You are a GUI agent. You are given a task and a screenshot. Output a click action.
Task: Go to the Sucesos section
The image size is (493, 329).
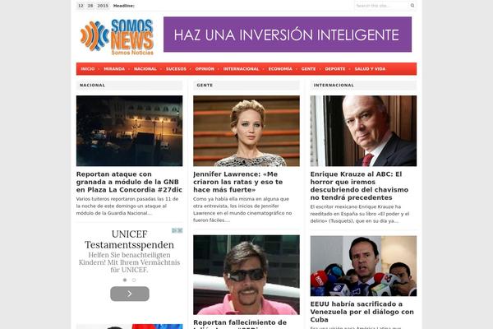click(x=176, y=68)
